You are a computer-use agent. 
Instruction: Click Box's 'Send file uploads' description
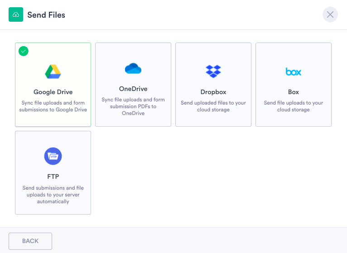(294, 106)
